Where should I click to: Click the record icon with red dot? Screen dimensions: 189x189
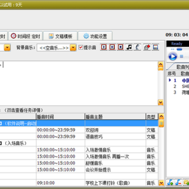147,47
